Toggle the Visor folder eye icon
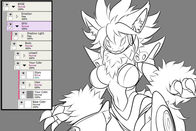Image resolution: width=196 pixels, height=131 pixels. point(23,83)
